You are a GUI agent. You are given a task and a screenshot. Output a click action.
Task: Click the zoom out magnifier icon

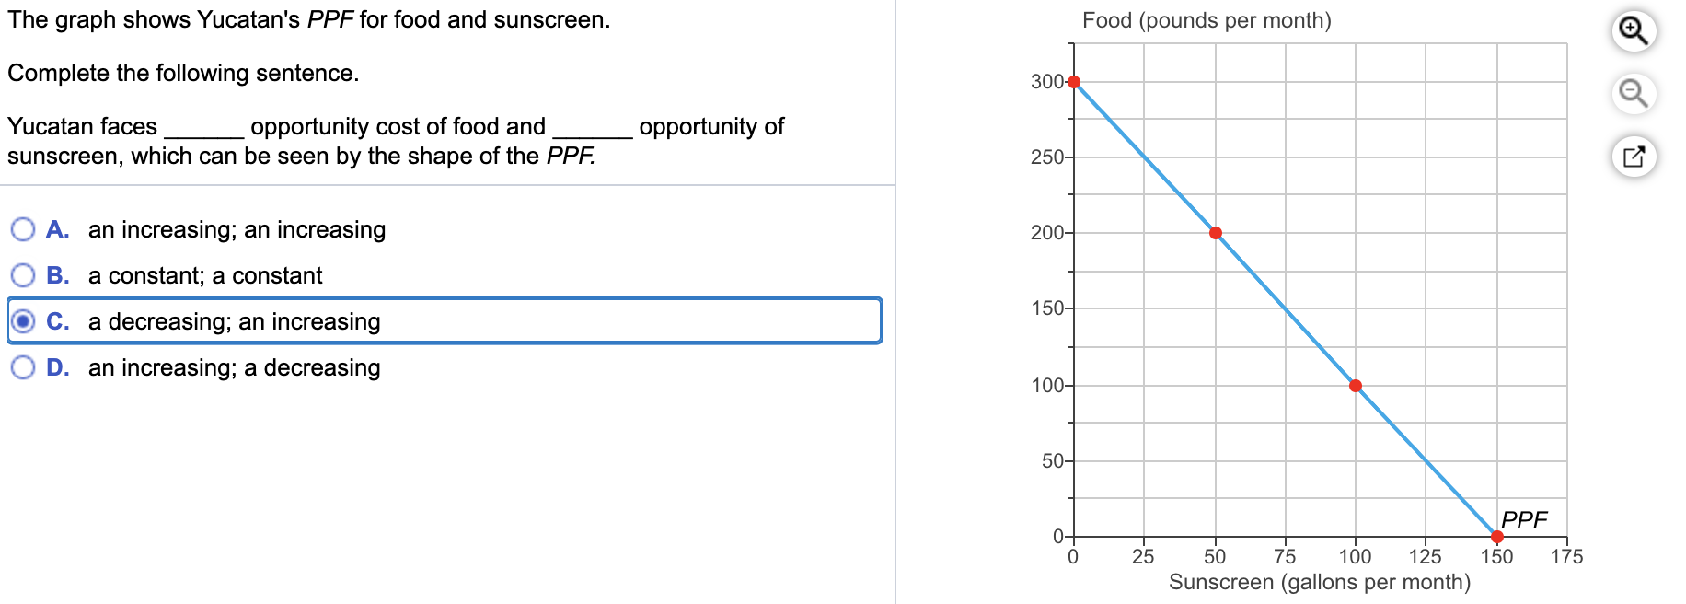point(1634,93)
